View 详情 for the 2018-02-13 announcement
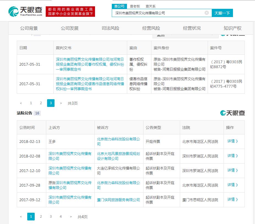 (233, 141)
